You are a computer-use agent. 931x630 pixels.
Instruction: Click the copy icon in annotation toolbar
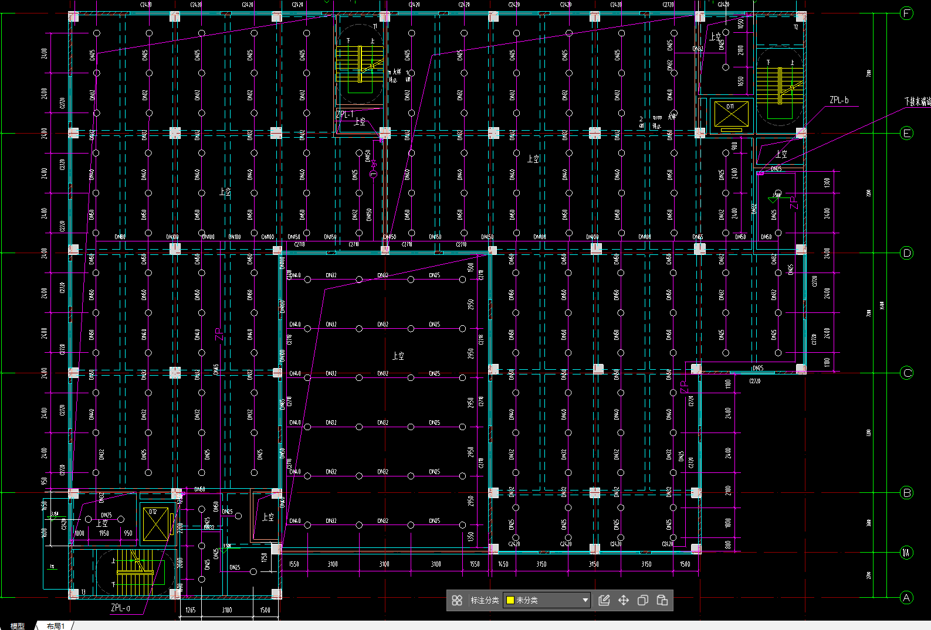coord(643,600)
